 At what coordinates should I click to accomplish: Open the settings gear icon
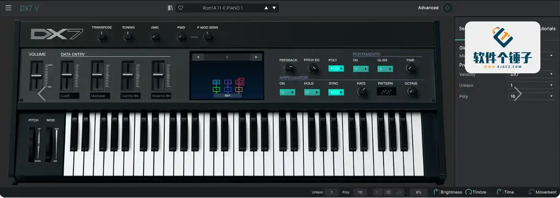tap(448, 8)
